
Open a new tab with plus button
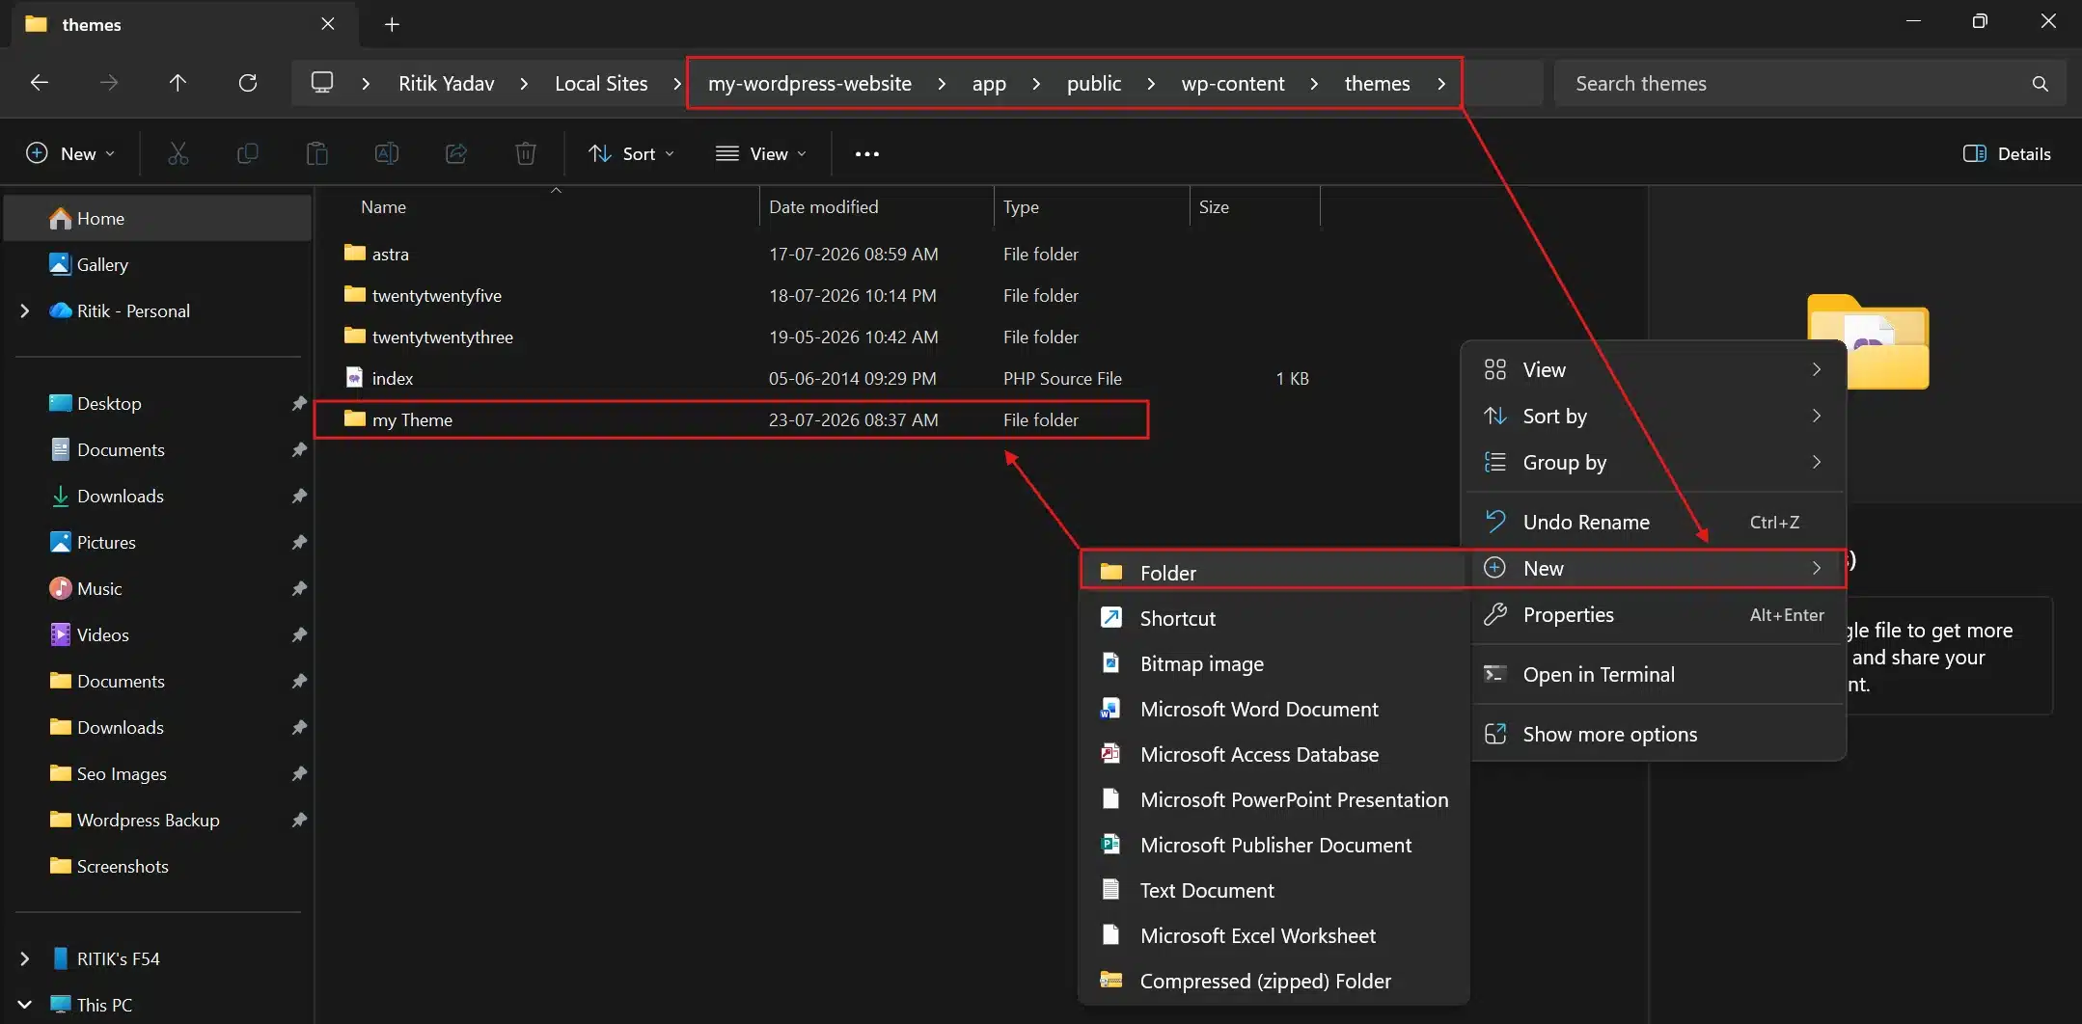click(x=392, y=24)
